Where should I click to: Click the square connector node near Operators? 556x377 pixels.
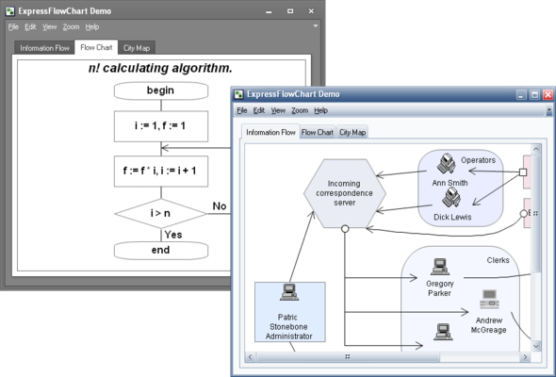[523, 172]
